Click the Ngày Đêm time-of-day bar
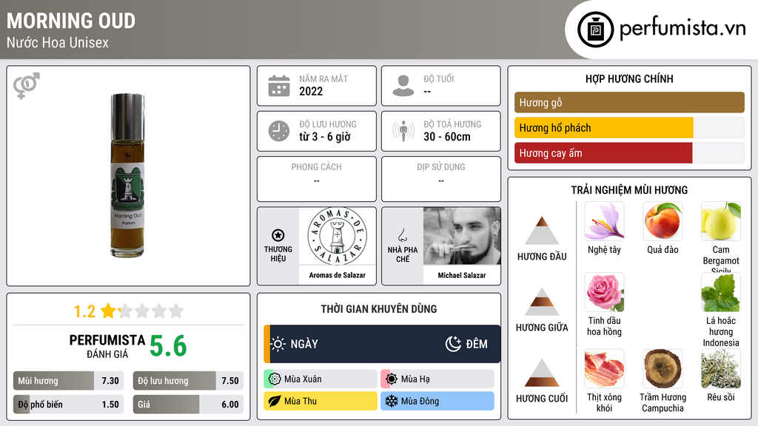 (x=382, y=344)
